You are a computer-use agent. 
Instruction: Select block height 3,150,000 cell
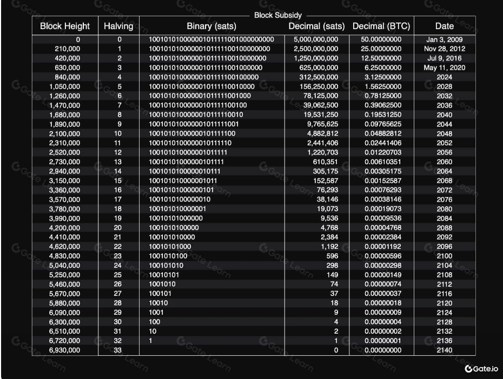click(x=64, y=181)
